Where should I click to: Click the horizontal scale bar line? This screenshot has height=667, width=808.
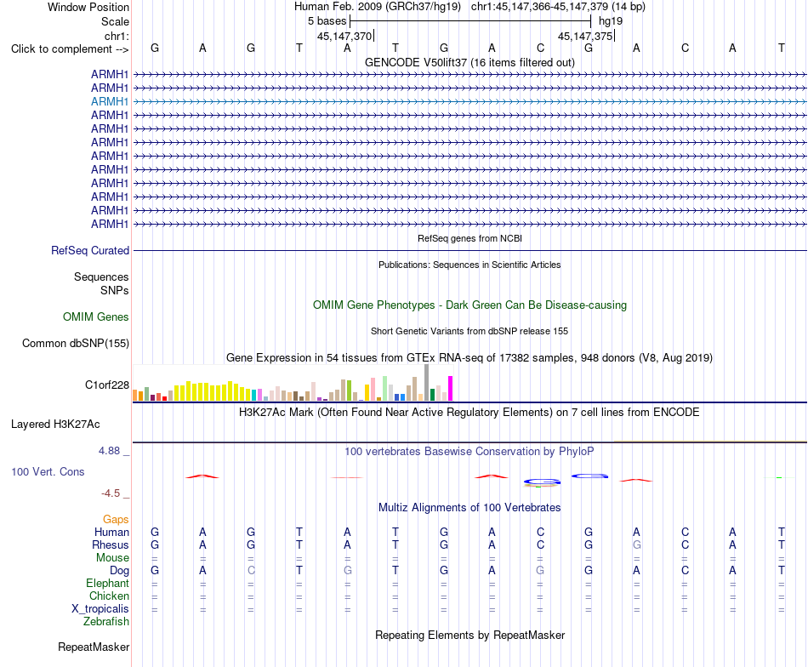(470, 21)
